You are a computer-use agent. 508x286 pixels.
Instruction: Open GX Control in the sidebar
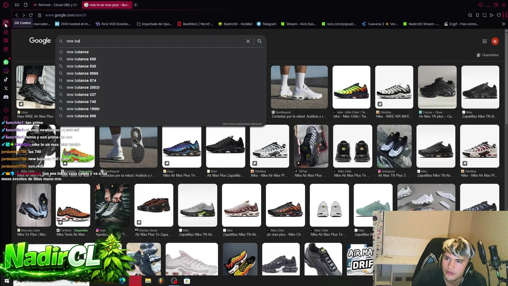pyautogui.click(x=6, y=24)
